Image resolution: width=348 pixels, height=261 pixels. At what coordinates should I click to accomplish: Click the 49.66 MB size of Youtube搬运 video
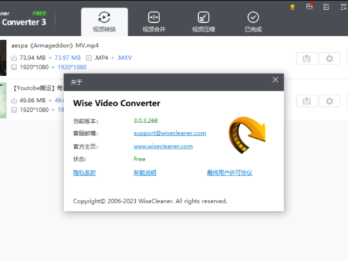33,100
